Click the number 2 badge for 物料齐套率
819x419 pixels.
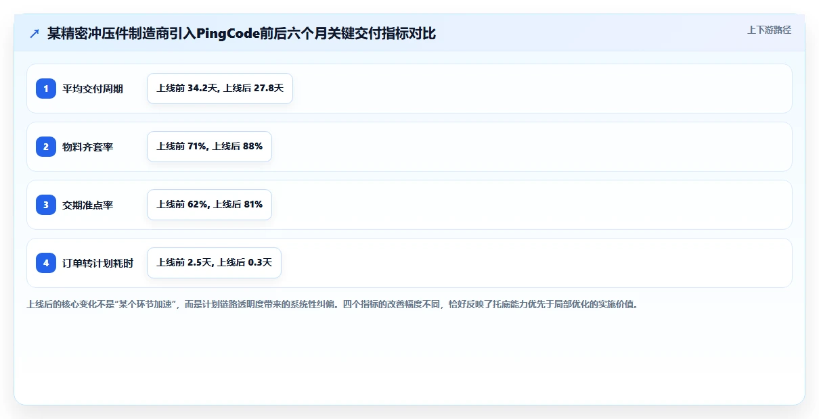pos(46,147)
